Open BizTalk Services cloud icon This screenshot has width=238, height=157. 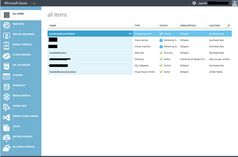click(x=6, y=138)
